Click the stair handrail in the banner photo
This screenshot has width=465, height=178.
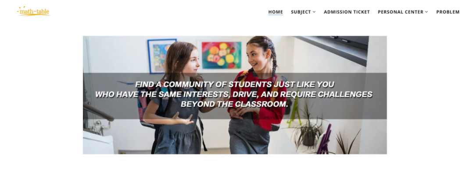[97, 112]
